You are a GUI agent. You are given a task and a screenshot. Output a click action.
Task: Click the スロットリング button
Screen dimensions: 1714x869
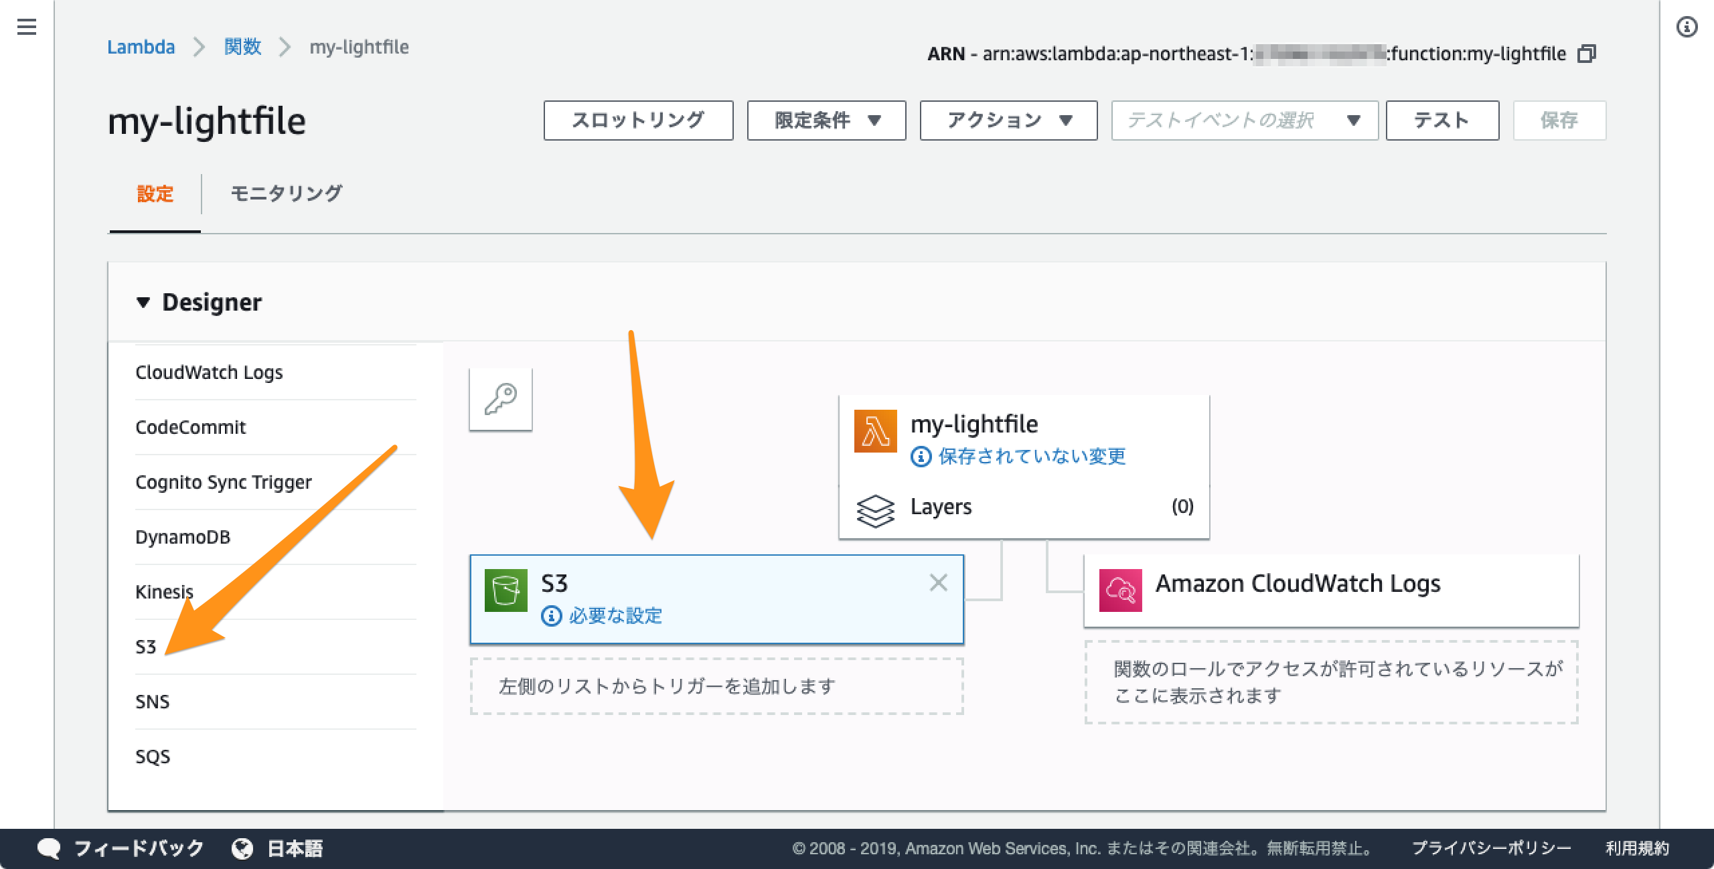638,121
